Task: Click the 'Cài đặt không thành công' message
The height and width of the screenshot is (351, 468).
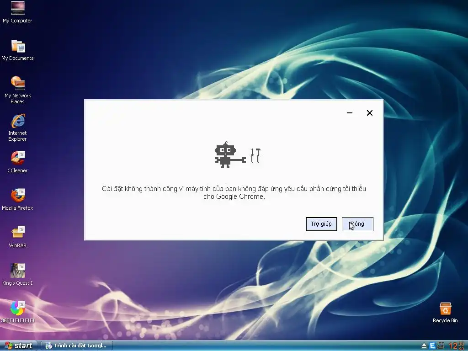Action: [x=234, y=192]
